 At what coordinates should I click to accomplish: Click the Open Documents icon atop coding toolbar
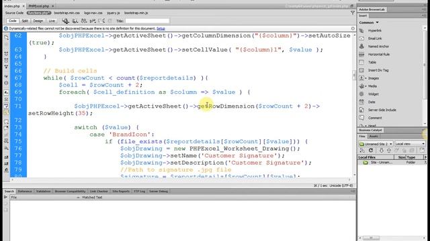click(6, 37)
